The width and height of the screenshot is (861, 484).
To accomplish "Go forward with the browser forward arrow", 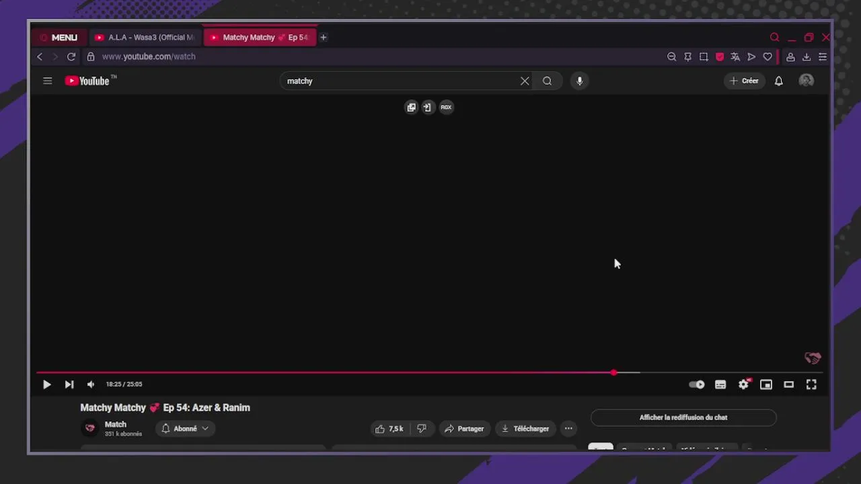I will coord(55,57).
